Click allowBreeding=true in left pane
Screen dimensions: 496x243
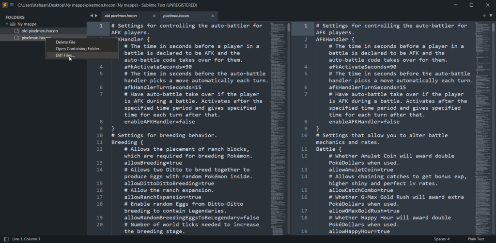(153, 163)
